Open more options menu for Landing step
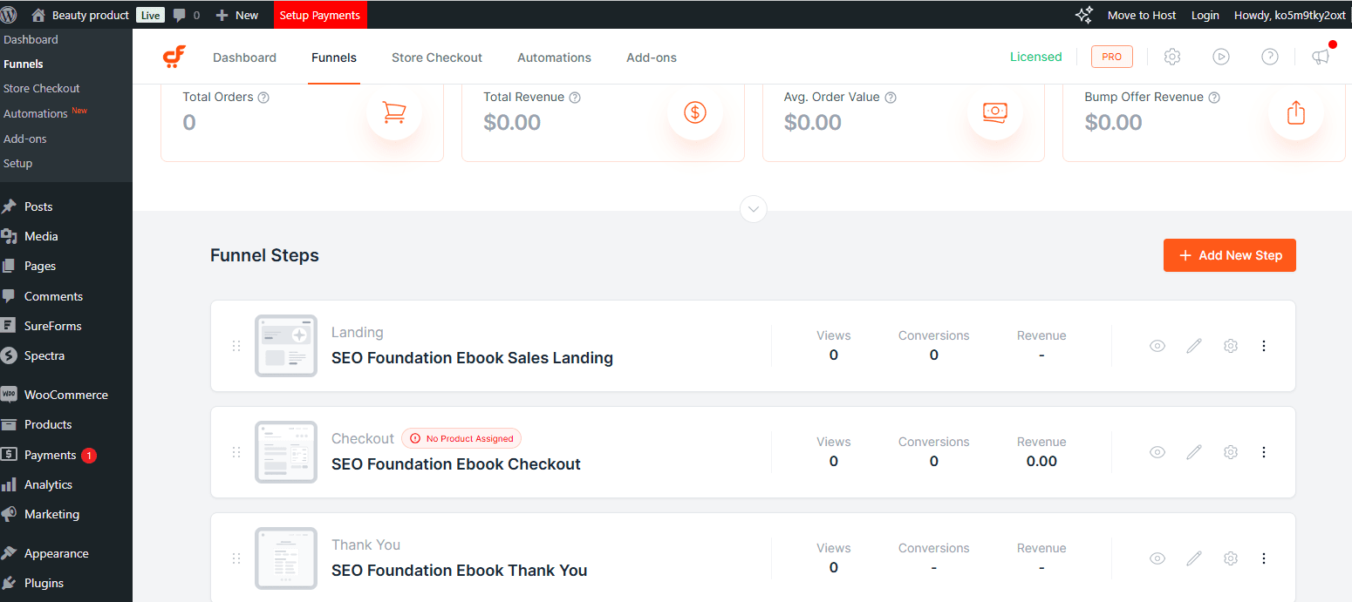 coord(1264,346)
